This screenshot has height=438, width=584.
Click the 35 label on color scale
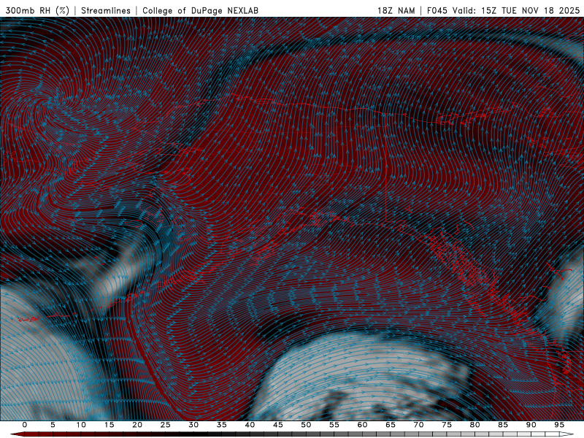coord(222,425)
